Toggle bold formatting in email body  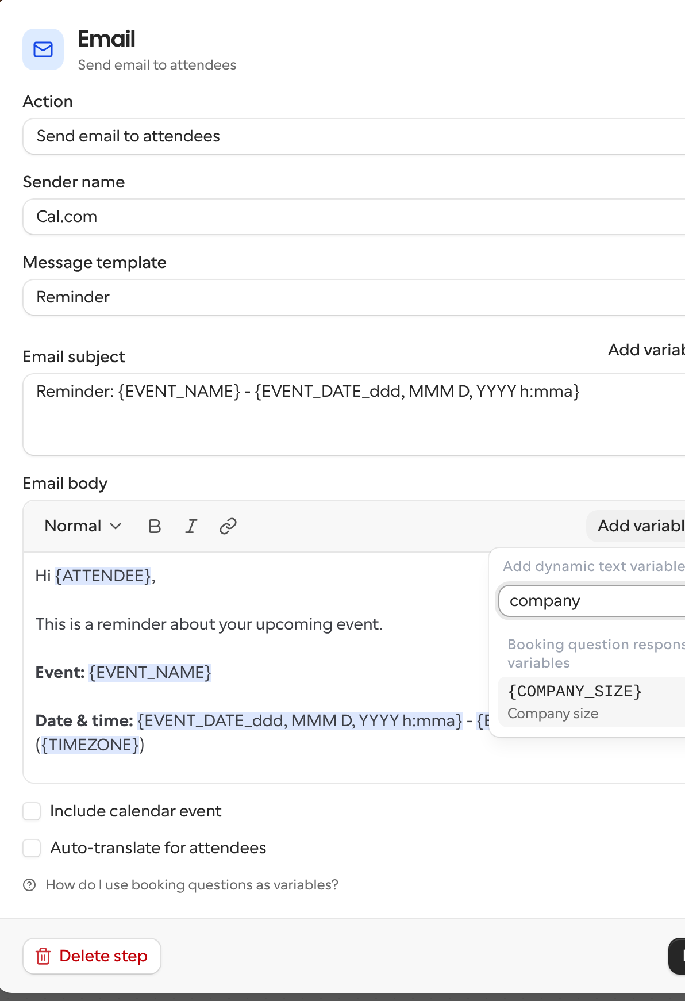(x=155, y=526)
